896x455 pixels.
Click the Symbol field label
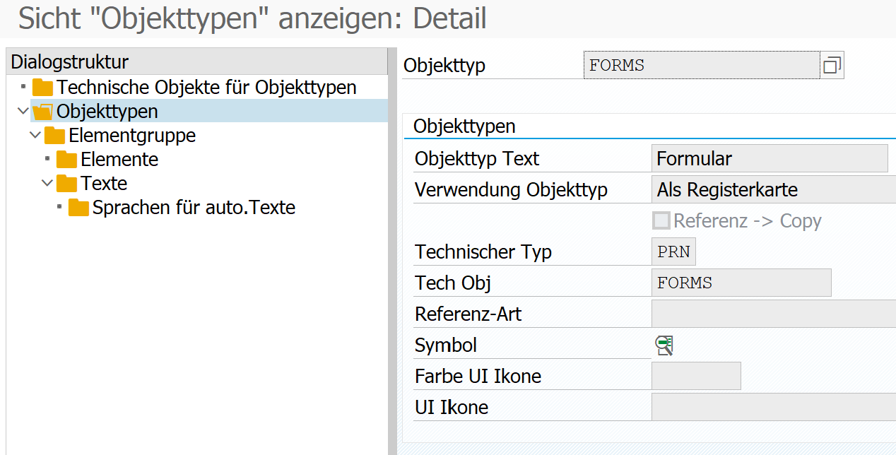(x=446, y=345)
